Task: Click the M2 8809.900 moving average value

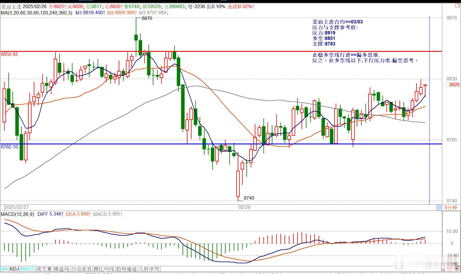Action: [x=122, y=13]
